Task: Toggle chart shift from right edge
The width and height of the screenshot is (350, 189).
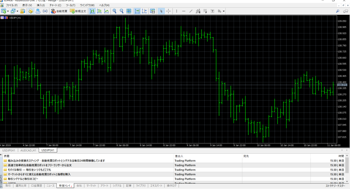Action: click(145, 11)
